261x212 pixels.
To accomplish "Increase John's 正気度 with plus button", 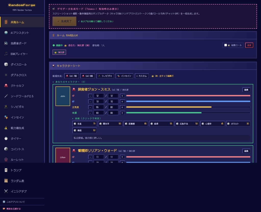I will (x=122, y=107).
